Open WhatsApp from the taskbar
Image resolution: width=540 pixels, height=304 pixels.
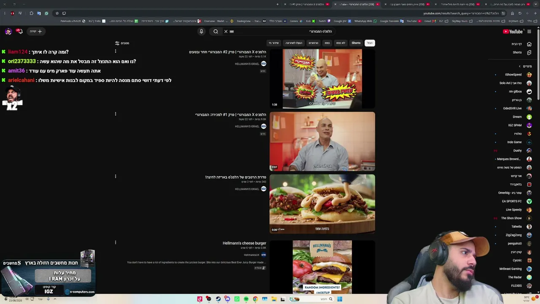pos(237,299)
